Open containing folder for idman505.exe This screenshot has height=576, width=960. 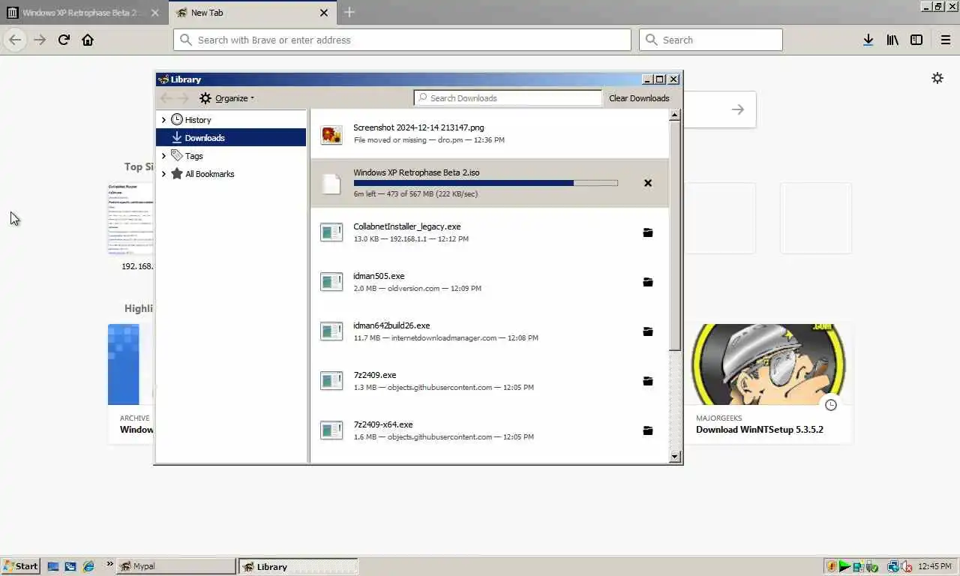click(x=648, y=282)
